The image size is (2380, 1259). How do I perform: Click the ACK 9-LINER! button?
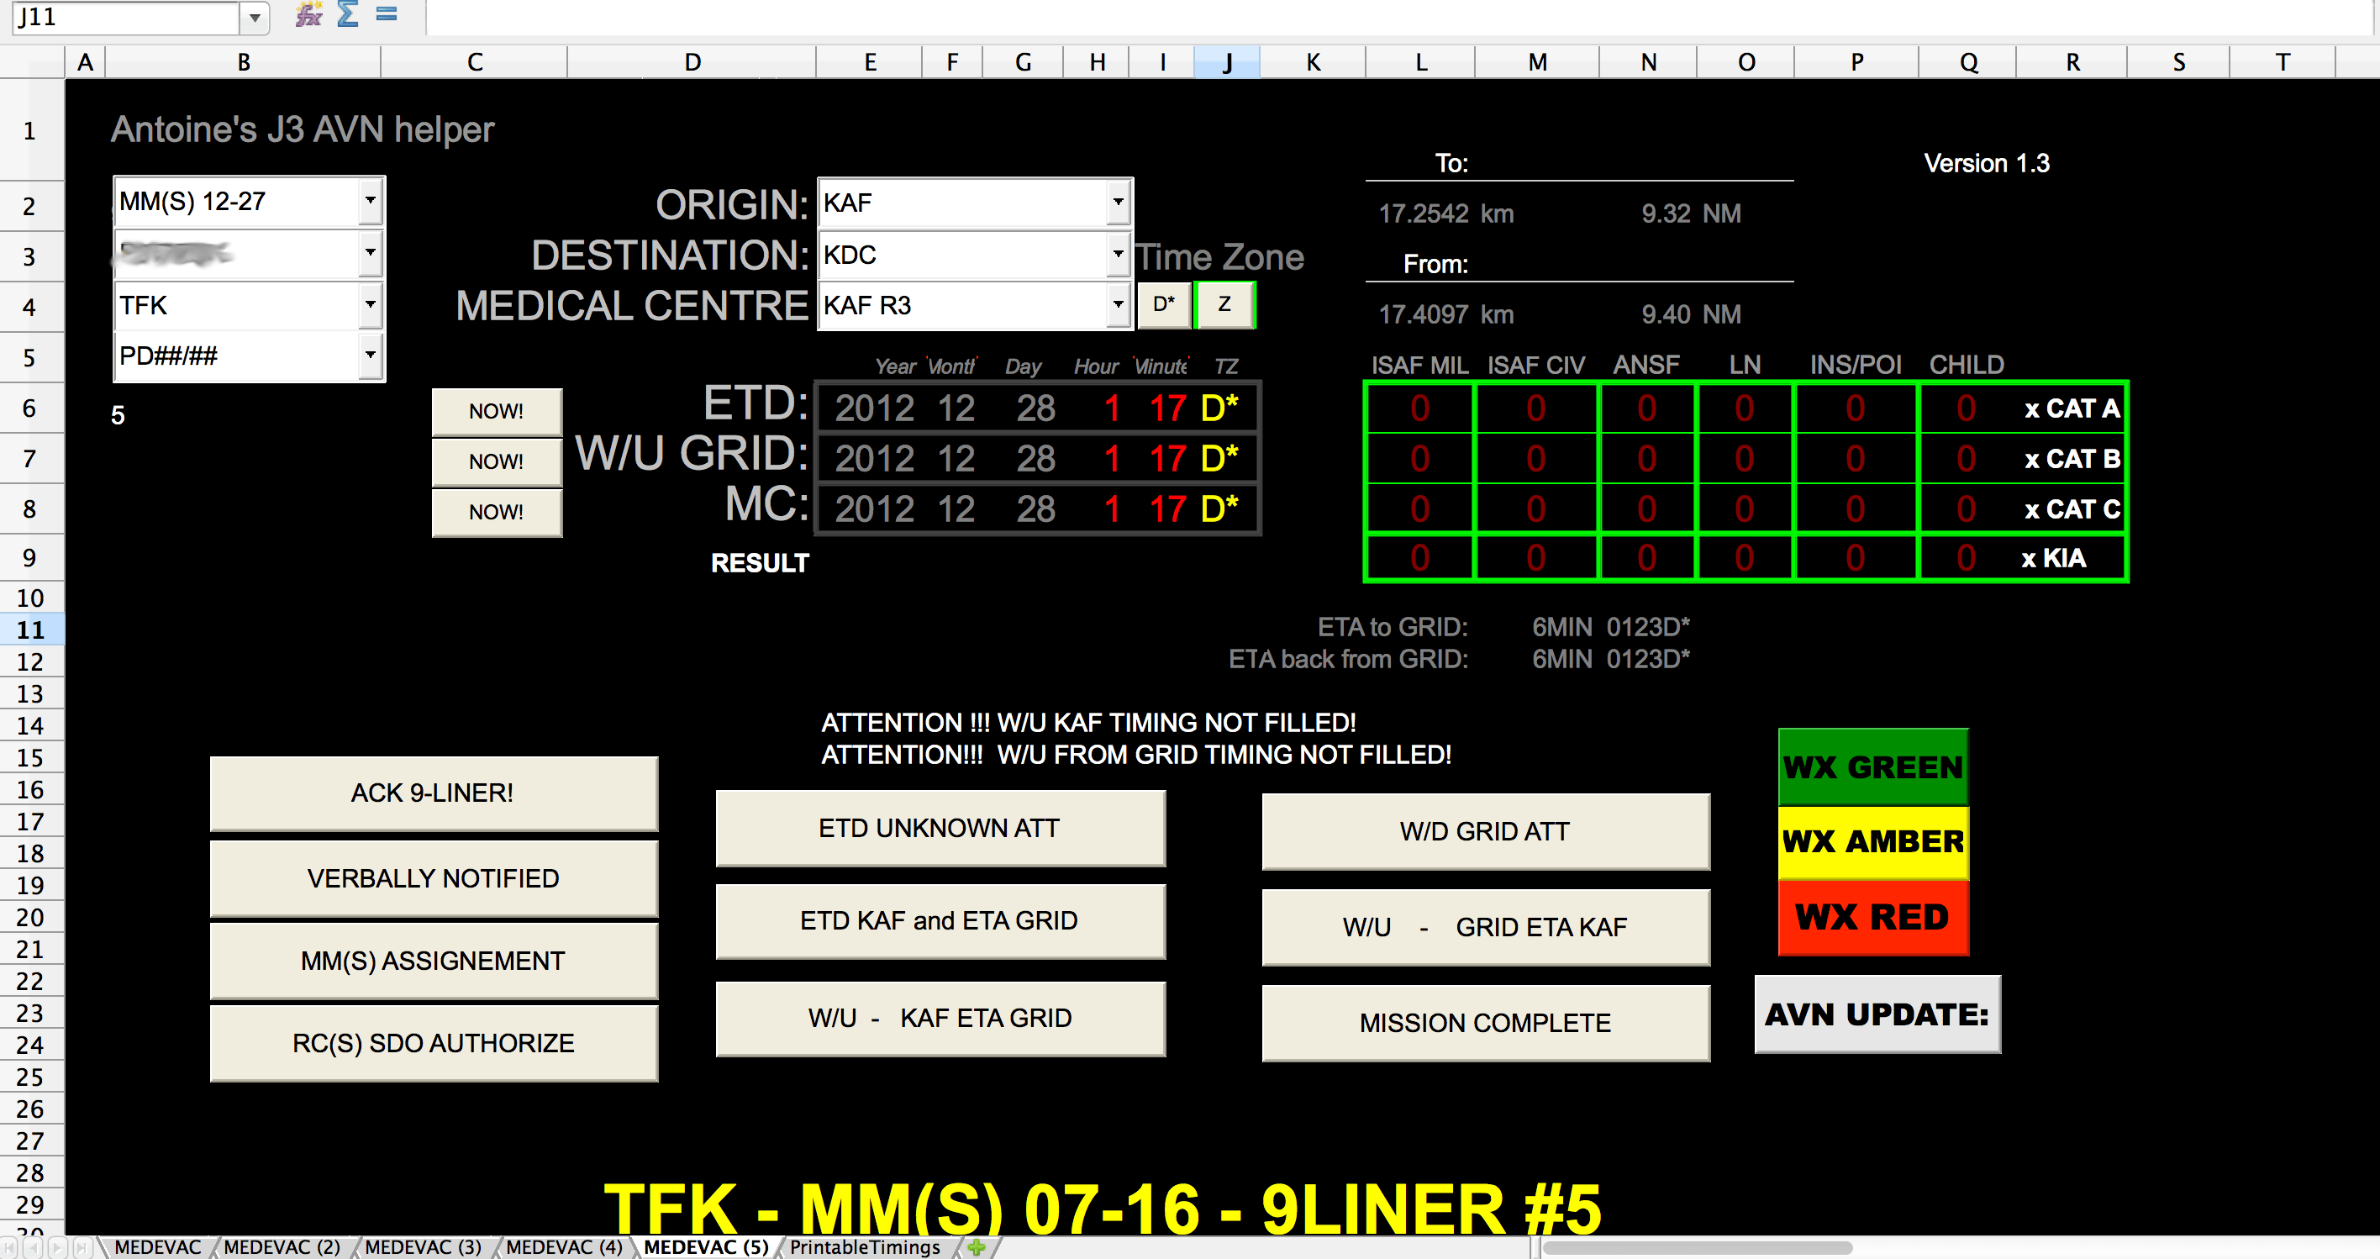[434, 793]
